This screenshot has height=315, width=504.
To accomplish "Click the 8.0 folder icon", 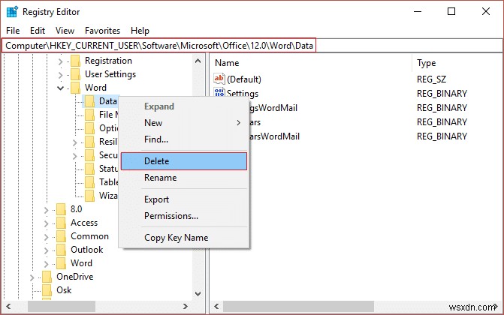I will 61,209.
